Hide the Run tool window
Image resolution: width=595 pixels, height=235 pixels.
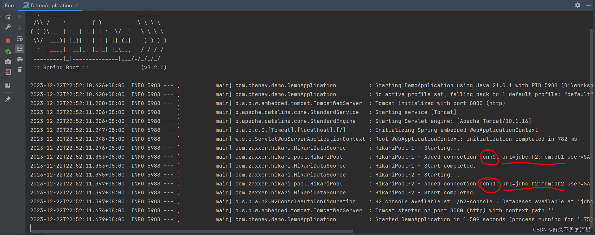(588, 5)
